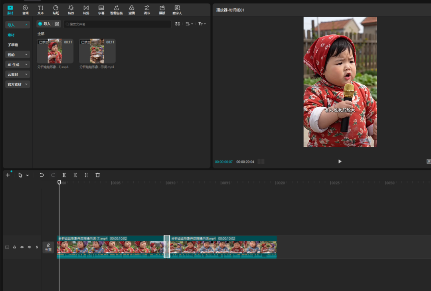Switch to the 文本 text tab
Viewport: 431px width, 291px height.
[x=40, y=10]
